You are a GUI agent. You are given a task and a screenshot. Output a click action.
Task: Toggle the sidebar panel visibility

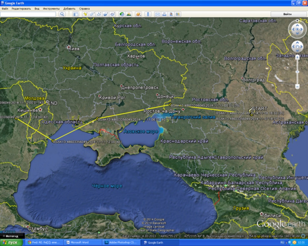(x=76, y=14)
